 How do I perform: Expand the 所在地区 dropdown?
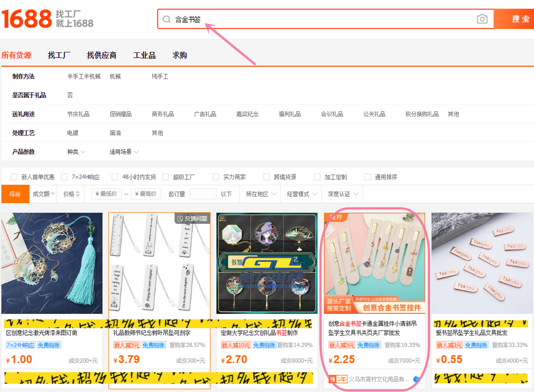coord(261,194)
